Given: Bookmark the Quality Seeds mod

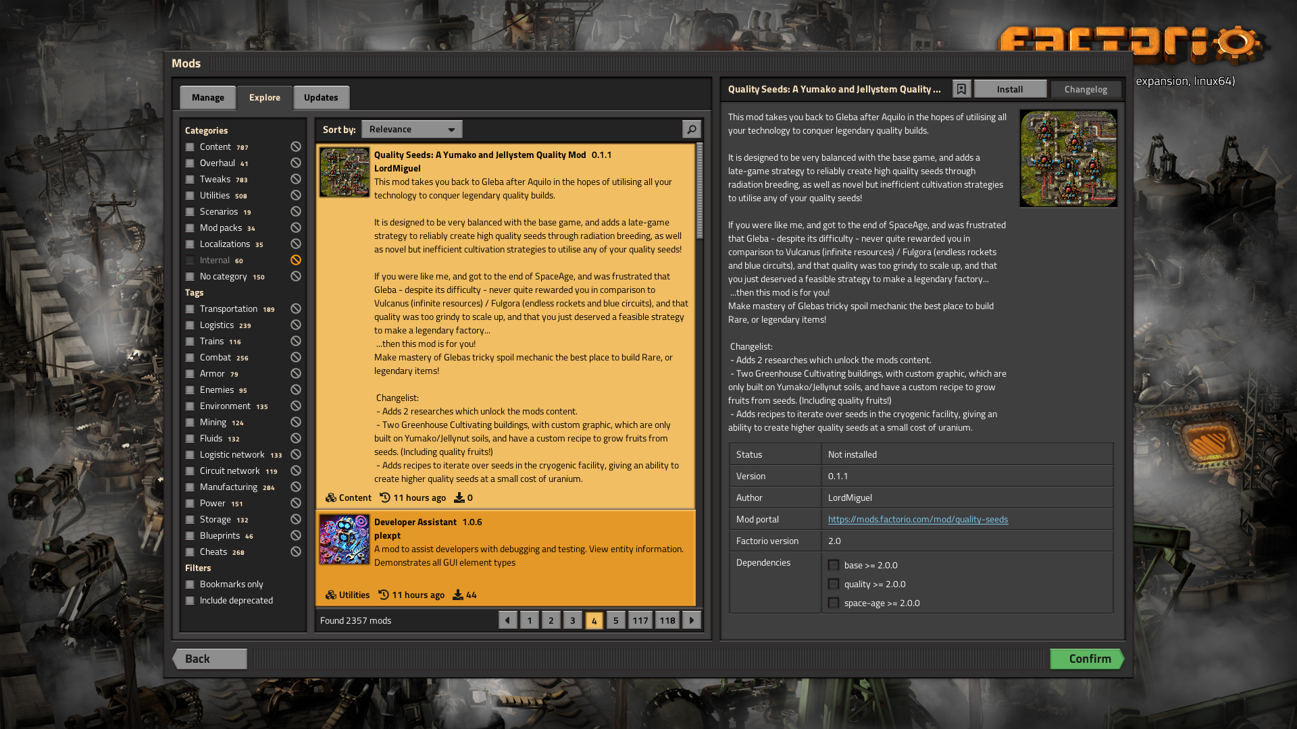Looking at the screenshot, I should tap(961, 89).
